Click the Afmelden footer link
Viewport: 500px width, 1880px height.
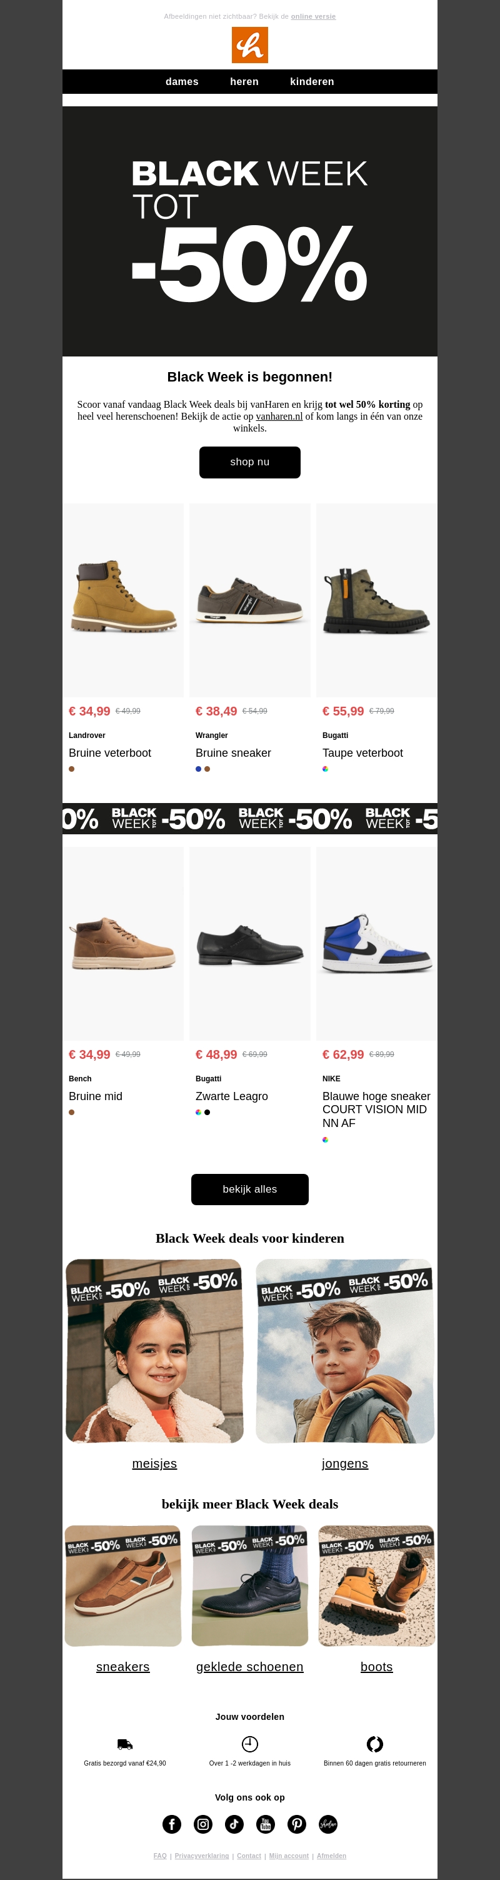coord(332,1855)
